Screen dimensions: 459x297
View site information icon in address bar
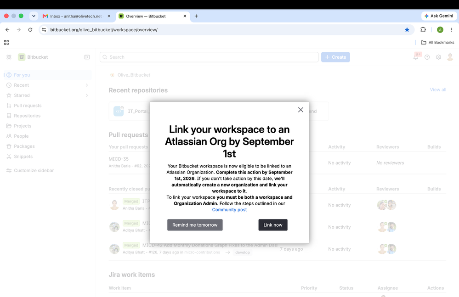coord(44,29)
